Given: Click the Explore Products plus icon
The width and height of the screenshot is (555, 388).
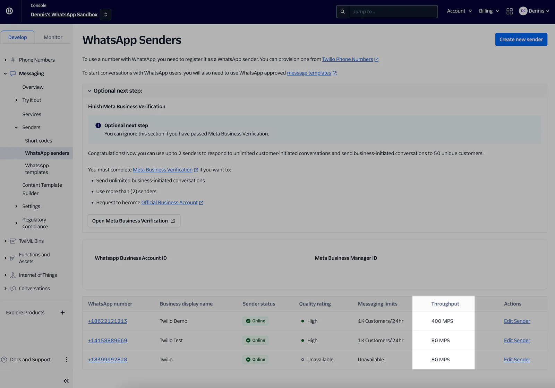Looking at the screenshot, I should (x=62, y=312).
